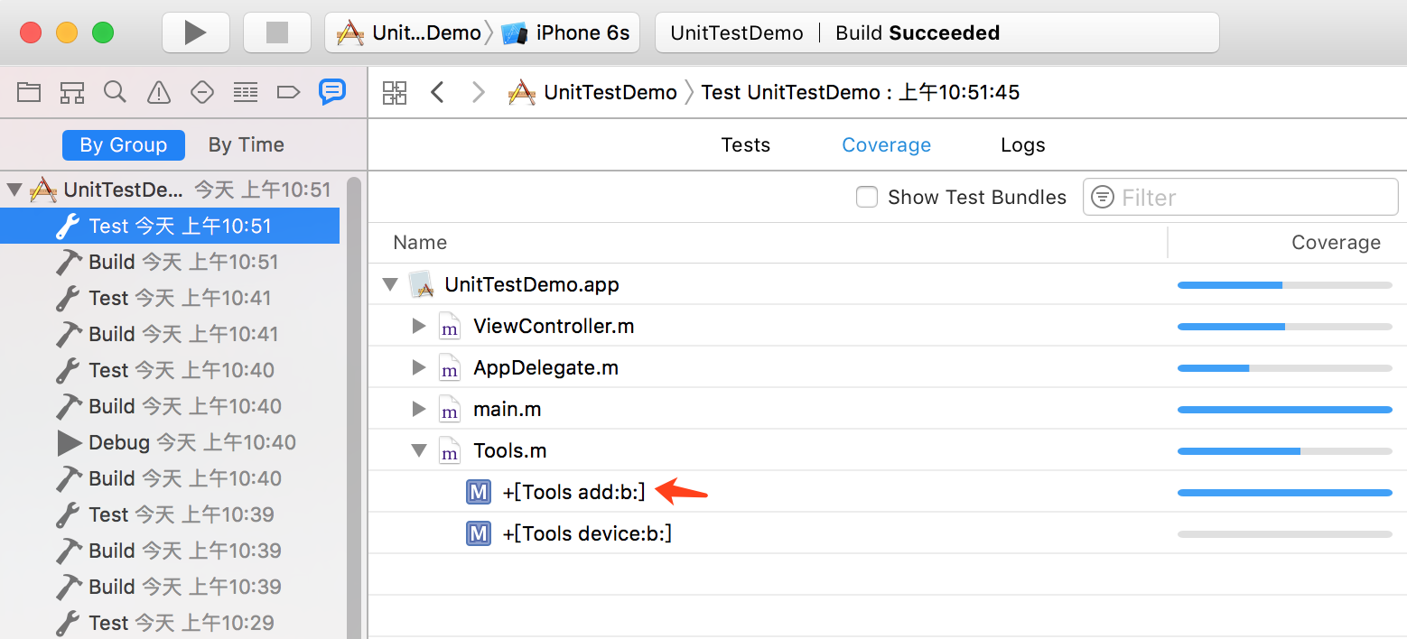Open the Coverage tab
Screen dimensions: 1407x639
click(886, 144)
